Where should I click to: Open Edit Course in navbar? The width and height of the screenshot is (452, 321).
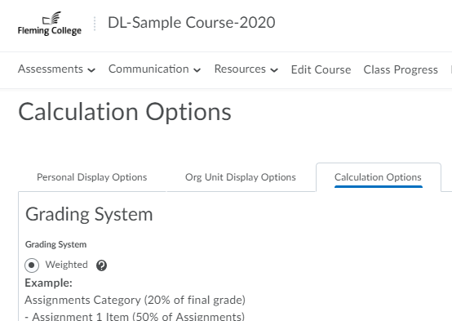(x=321, y=69)
